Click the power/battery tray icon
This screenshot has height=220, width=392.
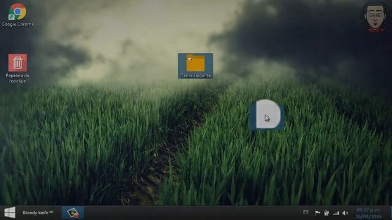(x=326, y=213)
